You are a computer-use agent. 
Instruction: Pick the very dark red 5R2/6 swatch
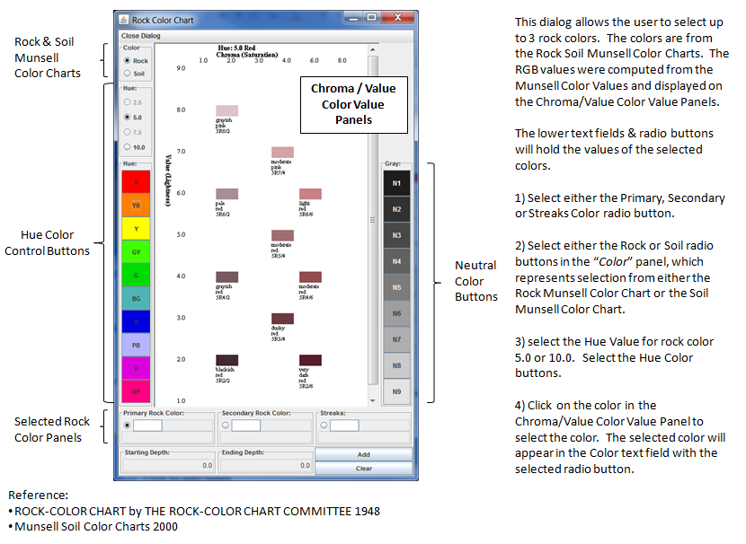pyautogui.click(x=310, y=360)
